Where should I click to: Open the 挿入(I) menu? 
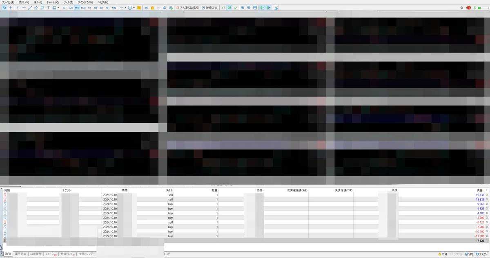pos(38,2)
